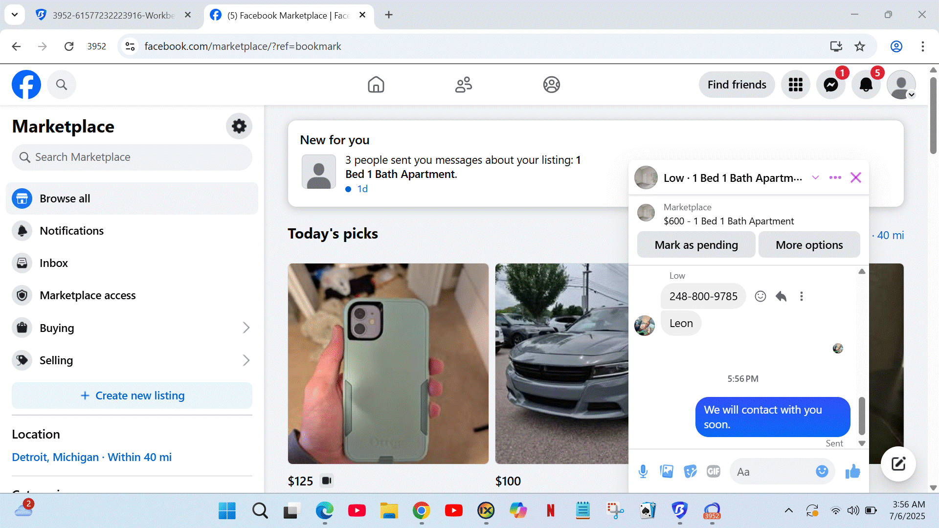The image size is (939, 528).
Task: Expand the Buying section
Action: pos(246,328)
